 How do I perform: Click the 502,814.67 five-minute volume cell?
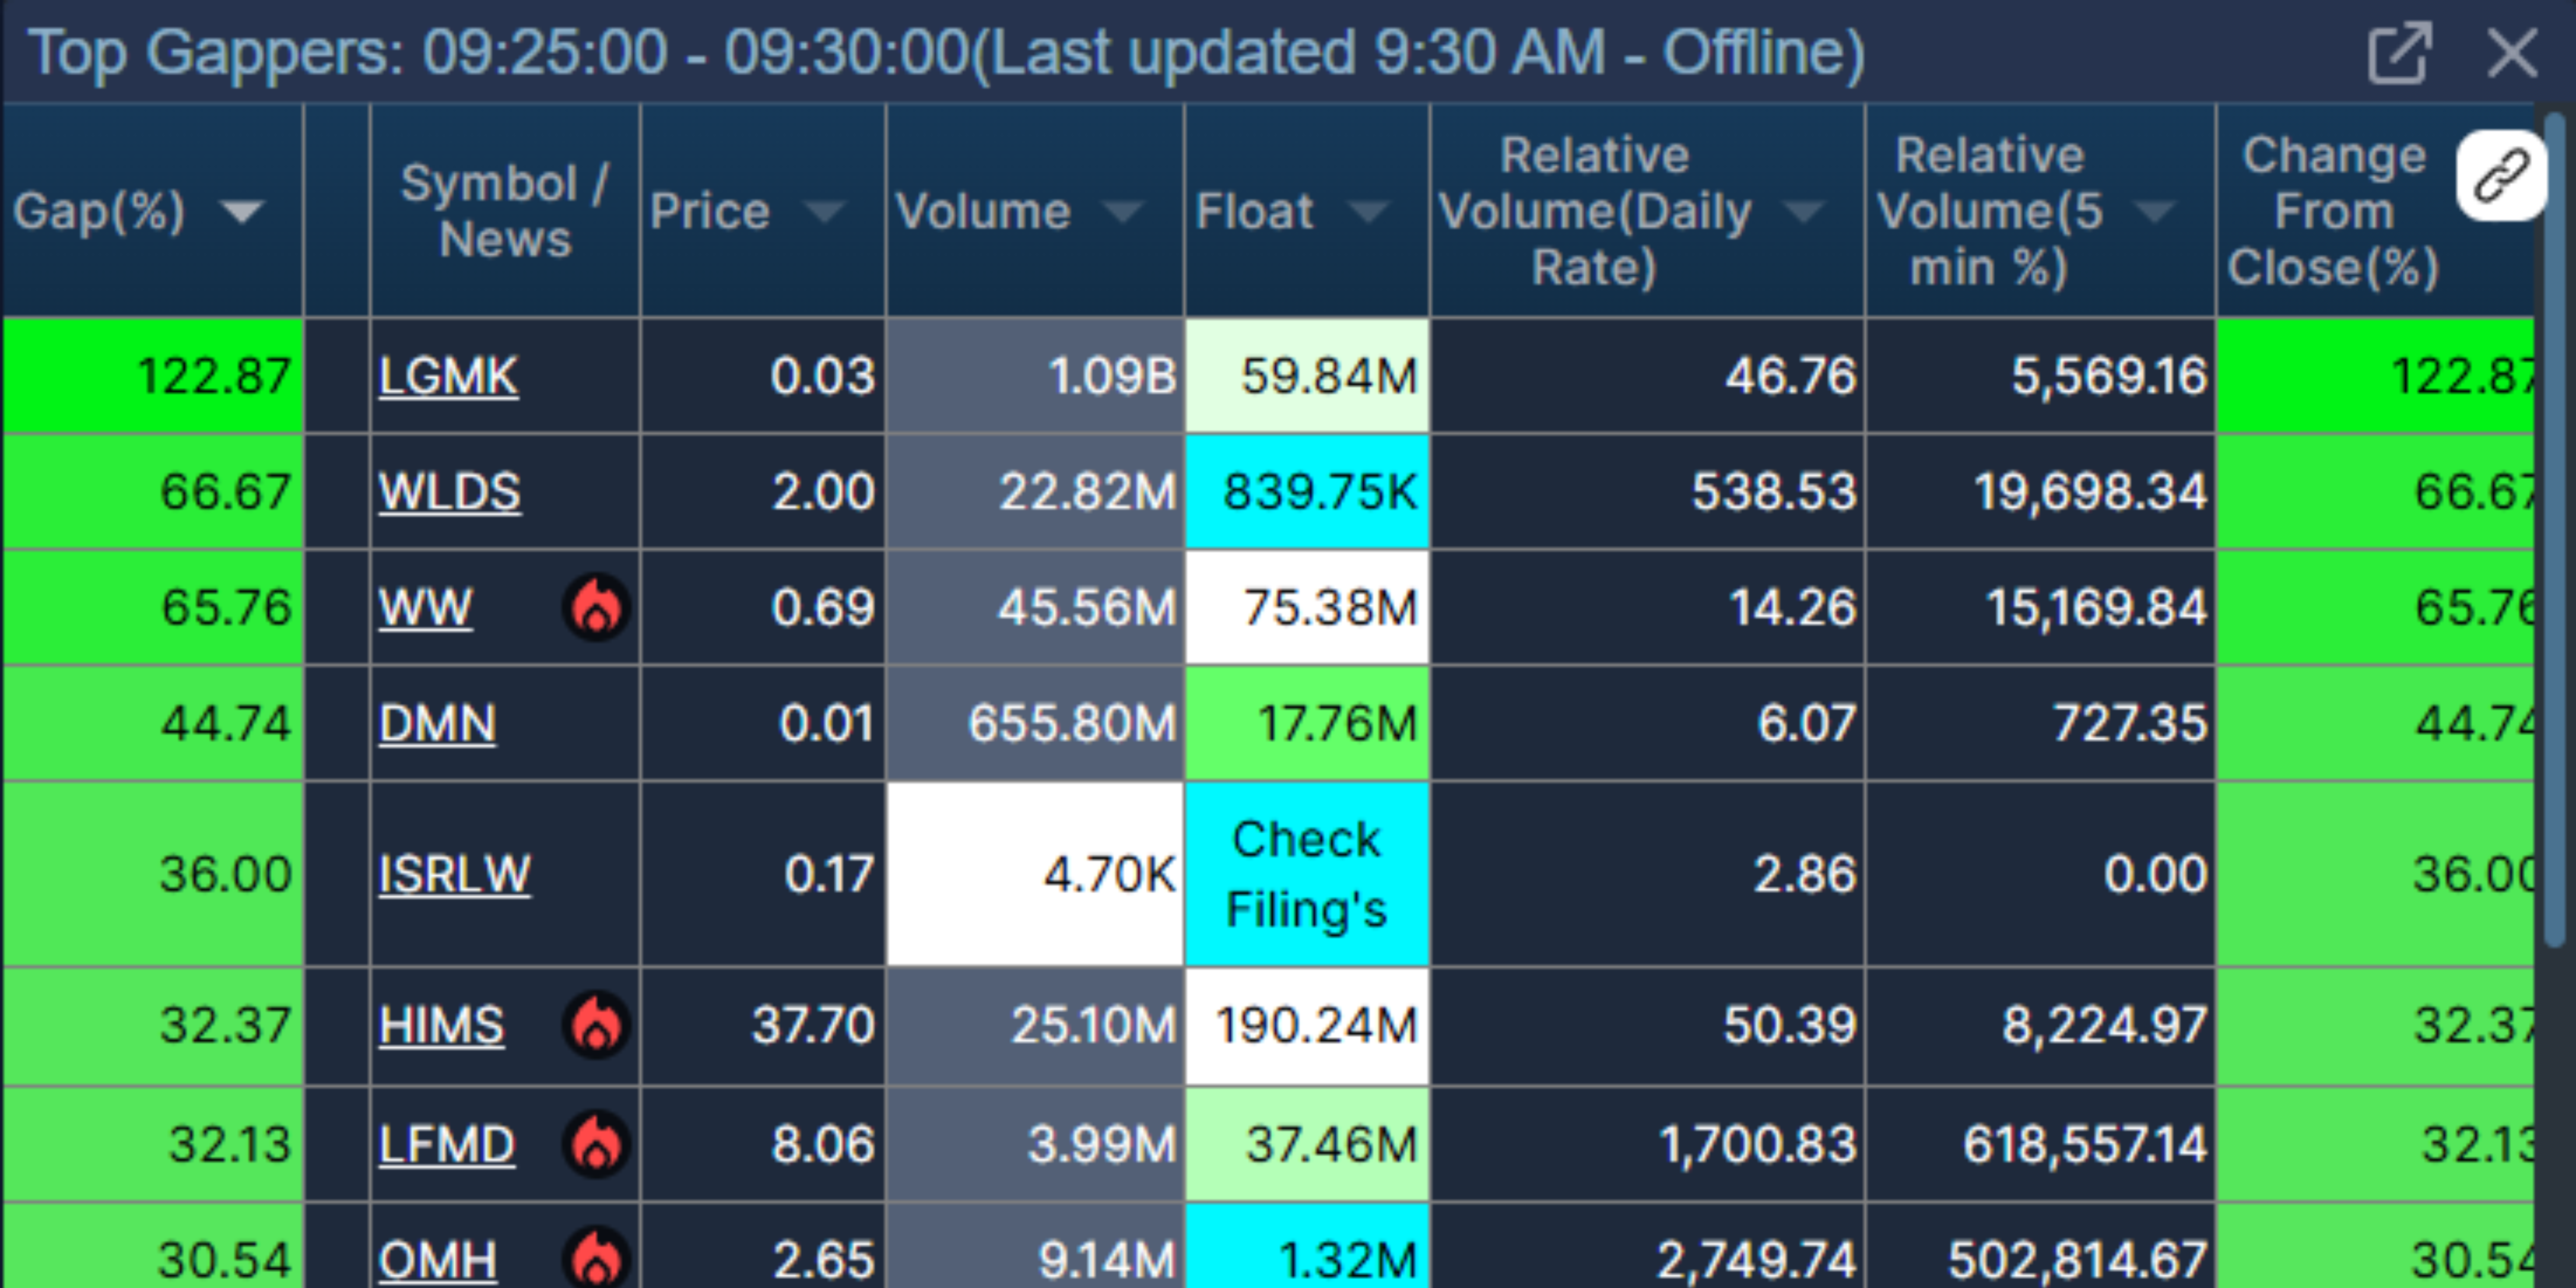pos(2041,1246)
